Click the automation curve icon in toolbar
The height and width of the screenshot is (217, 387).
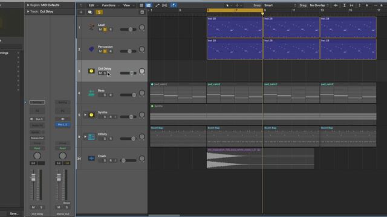pos(157,5)
